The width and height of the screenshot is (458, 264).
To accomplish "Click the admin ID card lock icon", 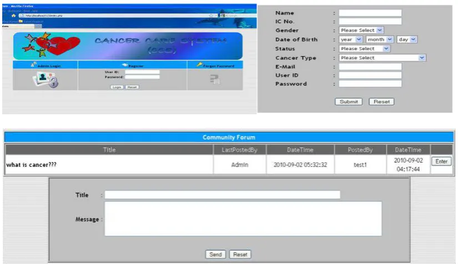I will tap(46, 80).
